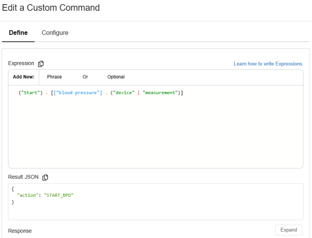The height and width of the screenshot is (238, 312).
Task: Select the Define tab
Action: coord(18,33)
